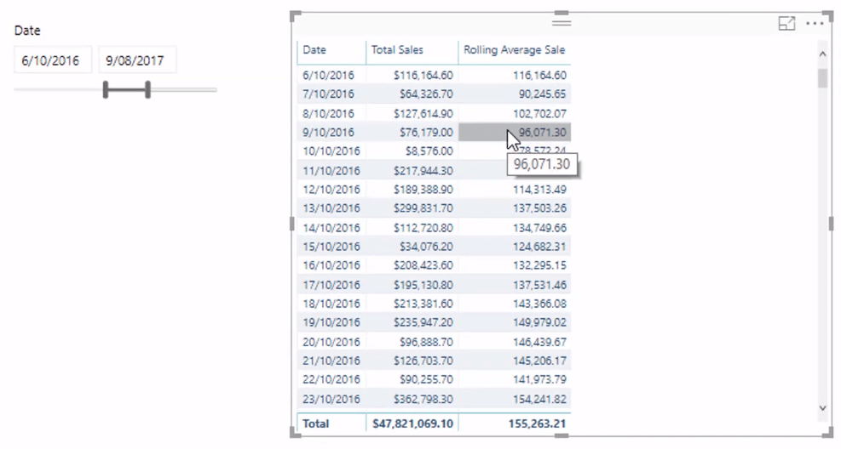Click the scroll up arrow of table

pos(823,54)
